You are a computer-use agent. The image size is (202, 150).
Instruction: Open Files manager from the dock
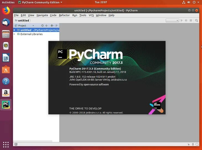(6, 34)
